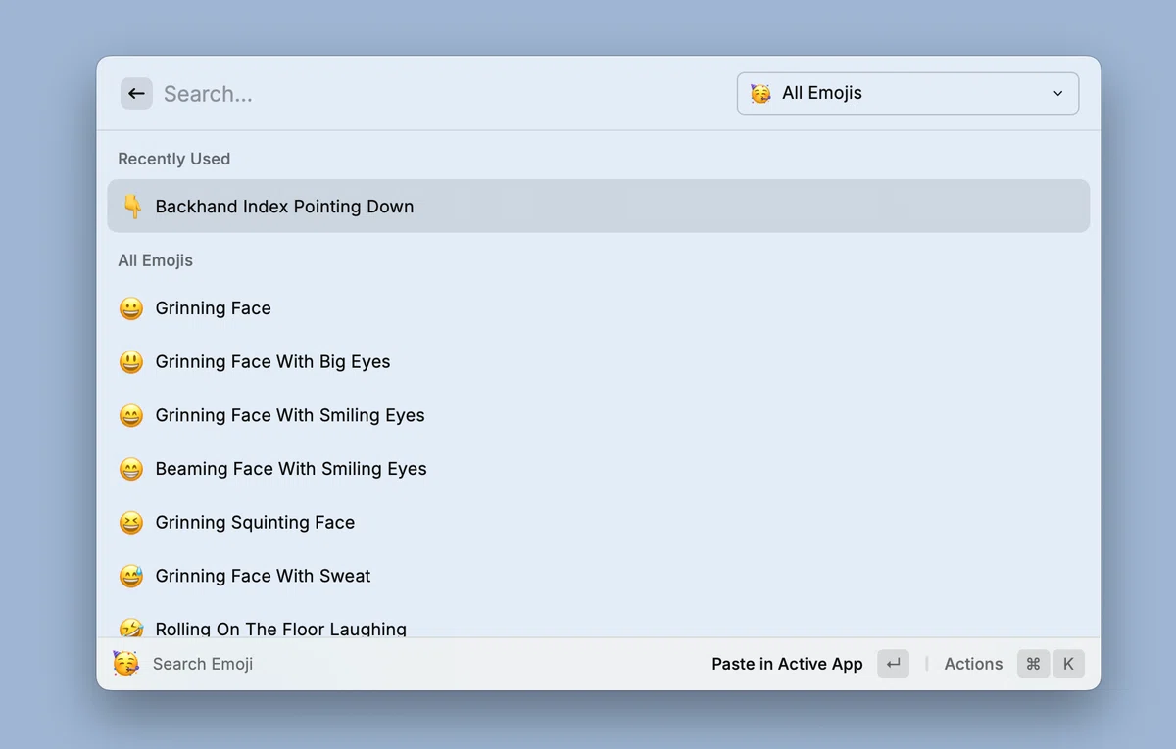Select Grinning Face With Smiling Eyes
The height and width of the screenshot is (749, 1176).
(x=598, y=415)
